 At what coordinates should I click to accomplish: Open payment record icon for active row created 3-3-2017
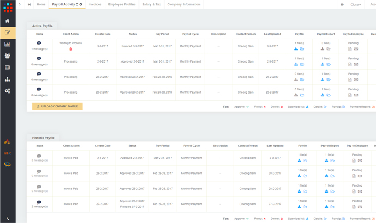click(x=356, y=49)
